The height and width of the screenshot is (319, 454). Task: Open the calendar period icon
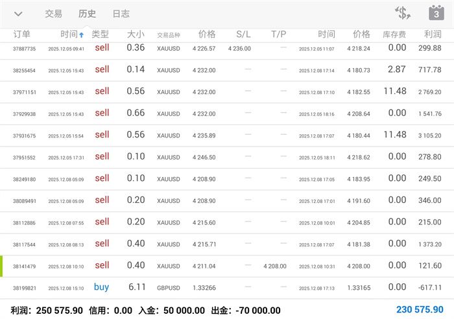pyautogui.click(x=436, y=13)
